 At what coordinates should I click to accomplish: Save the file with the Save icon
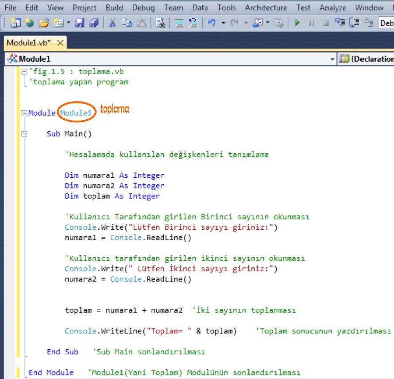tap(80, 23)
